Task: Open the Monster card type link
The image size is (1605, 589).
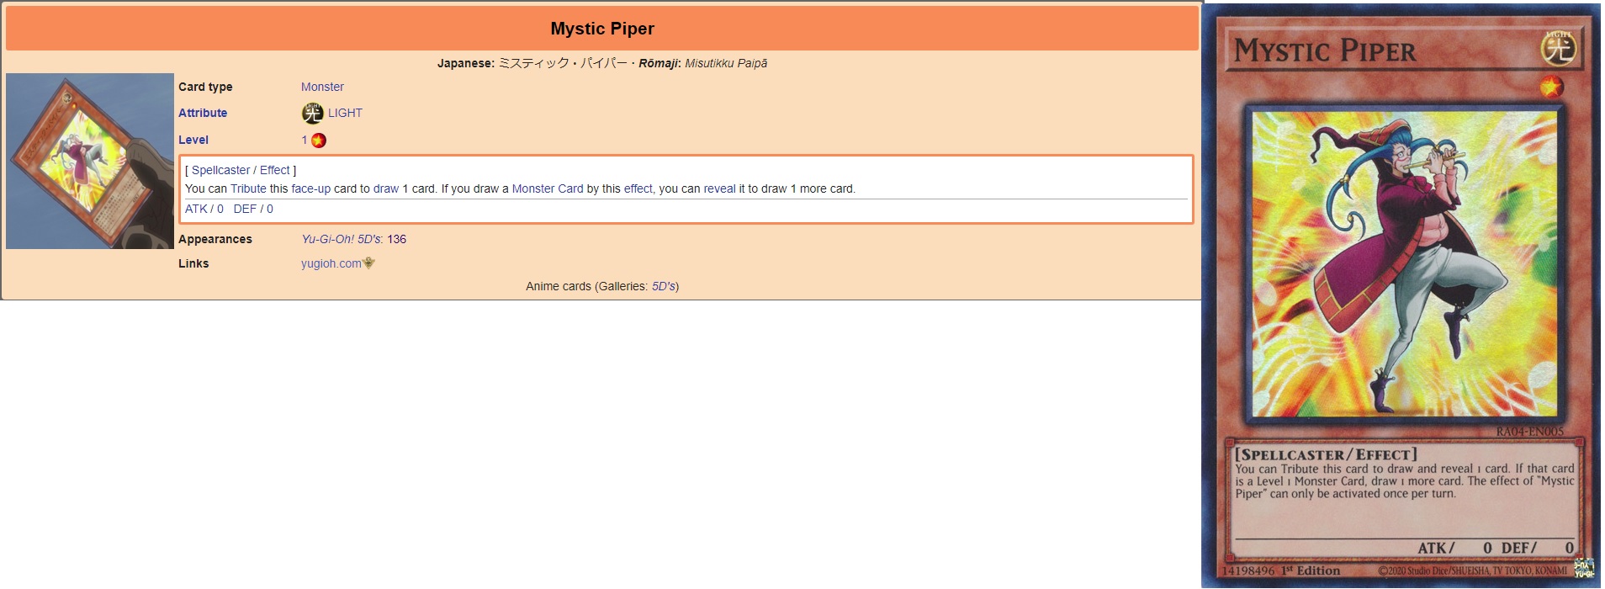Action: pyautogui.click(x=322, y=87)
